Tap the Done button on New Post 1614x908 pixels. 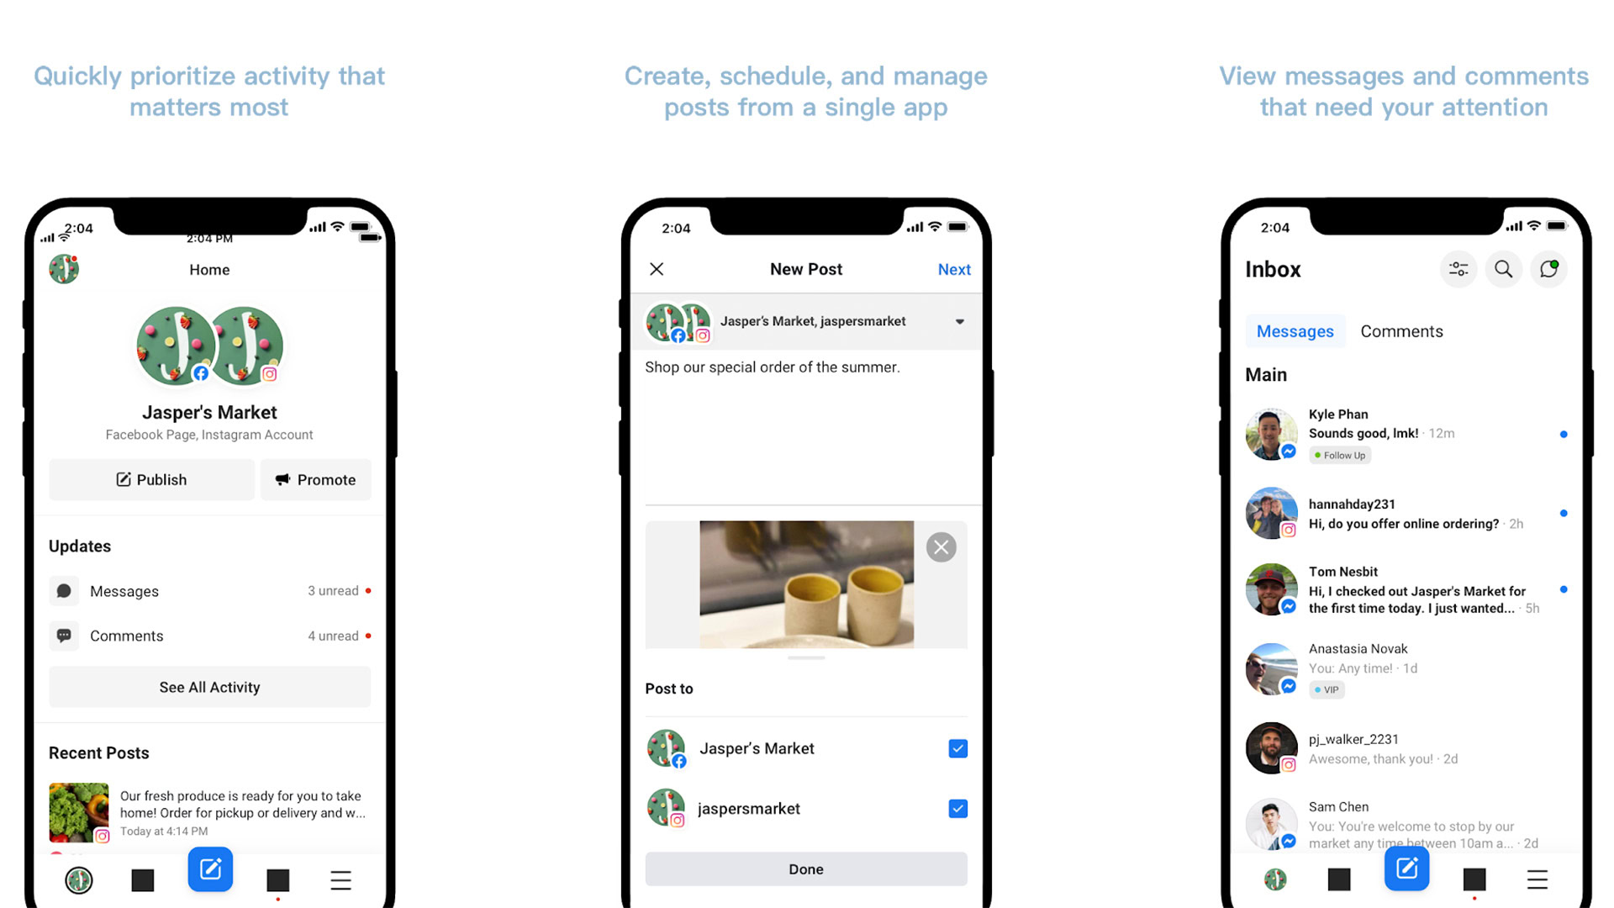(806, 868)
